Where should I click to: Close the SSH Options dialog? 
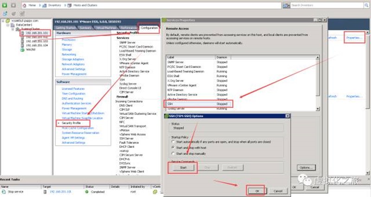tap(287, 116)
